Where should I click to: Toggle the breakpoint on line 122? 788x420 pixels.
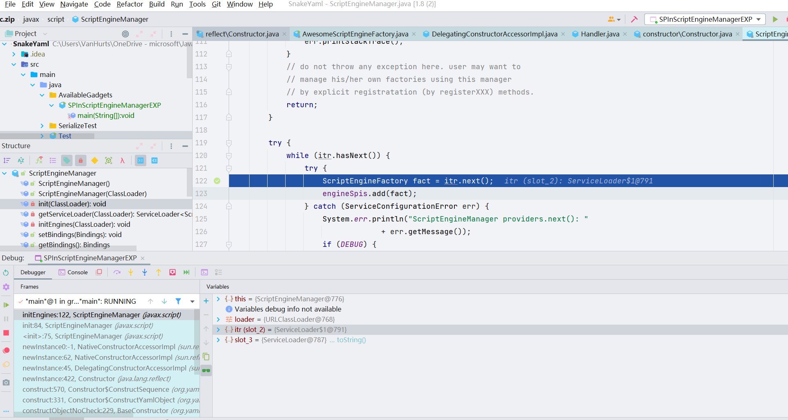[x=217, y=181]
